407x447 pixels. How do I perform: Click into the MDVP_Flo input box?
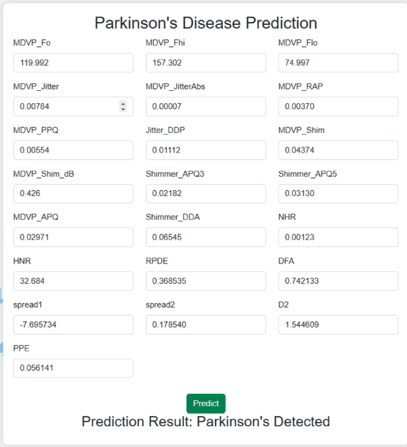point(338,63)
